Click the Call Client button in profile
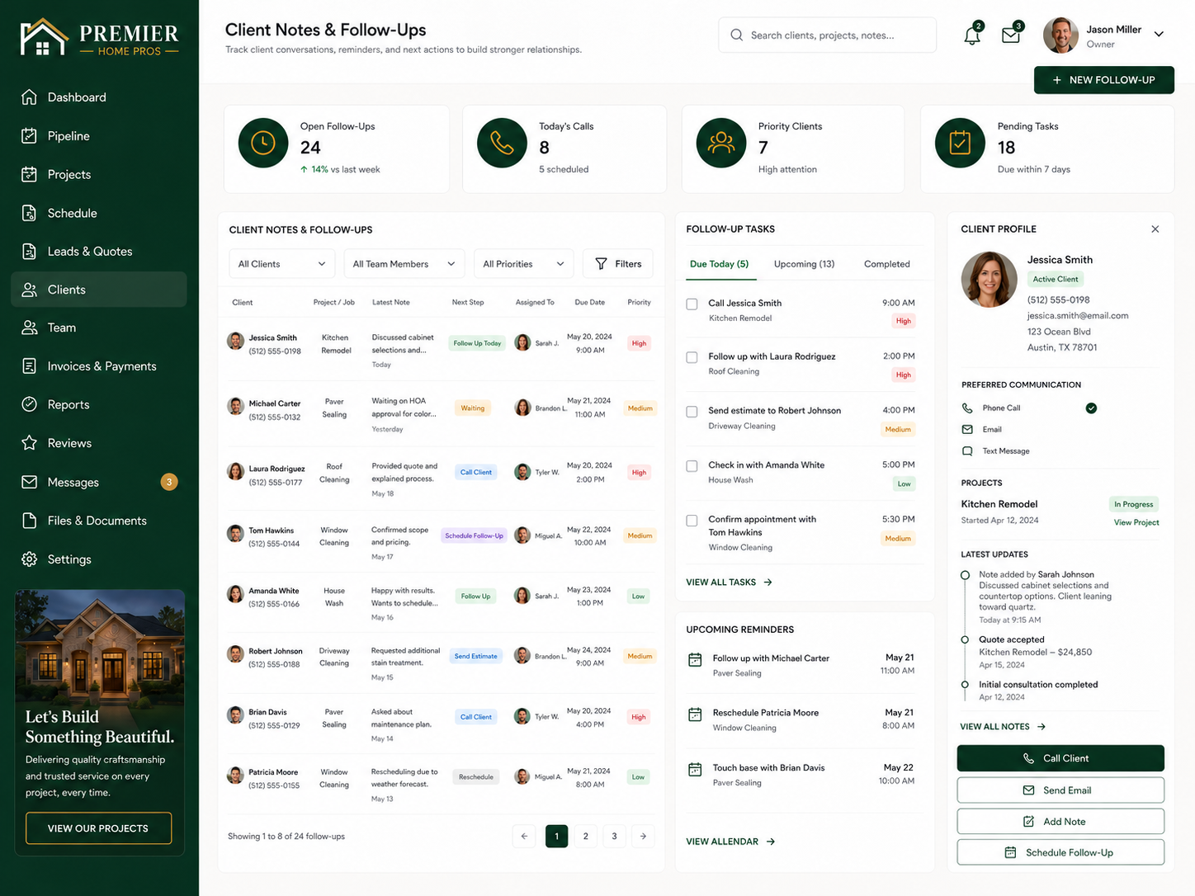 pos(1060,758)
